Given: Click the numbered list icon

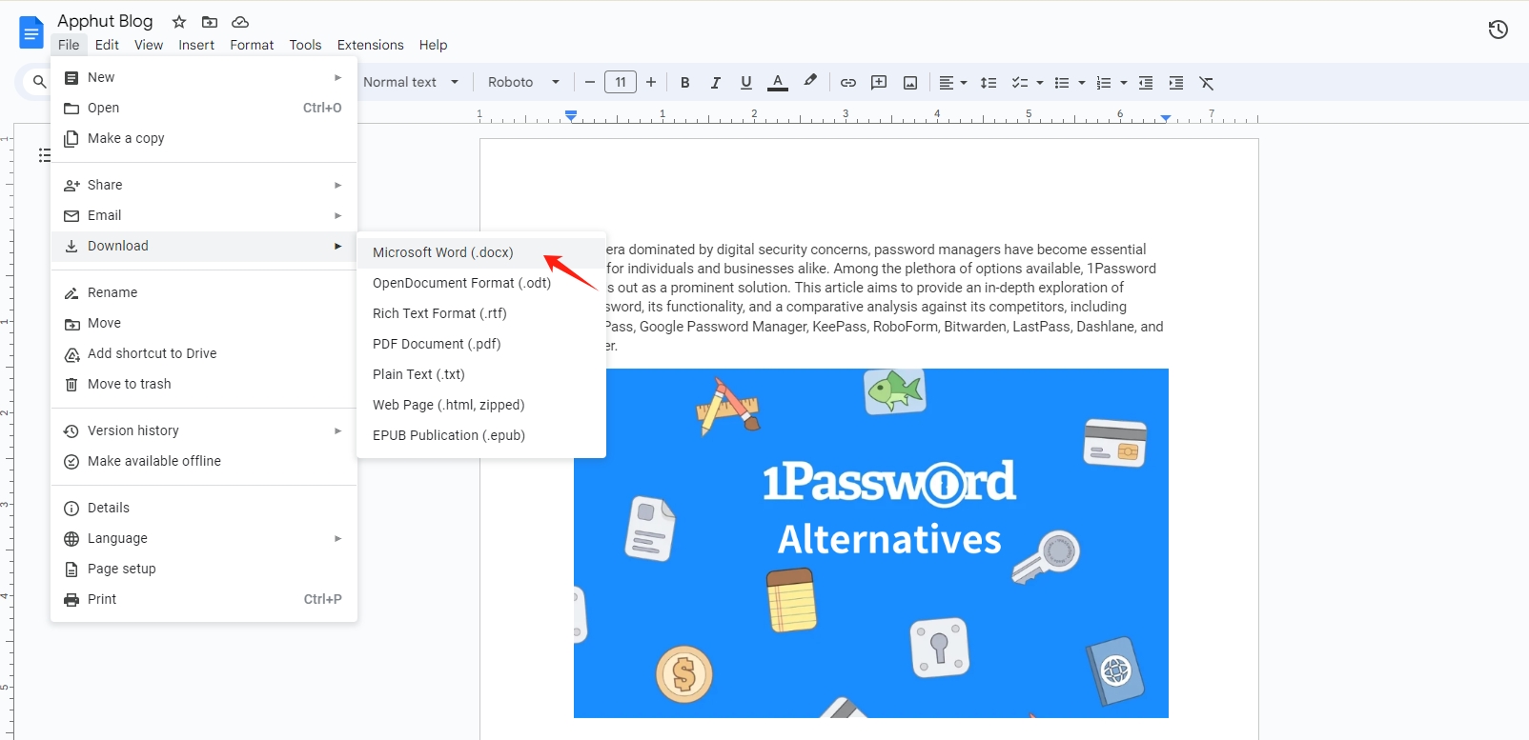Looking at the screenshot, I should click(x=1104, y=83).
